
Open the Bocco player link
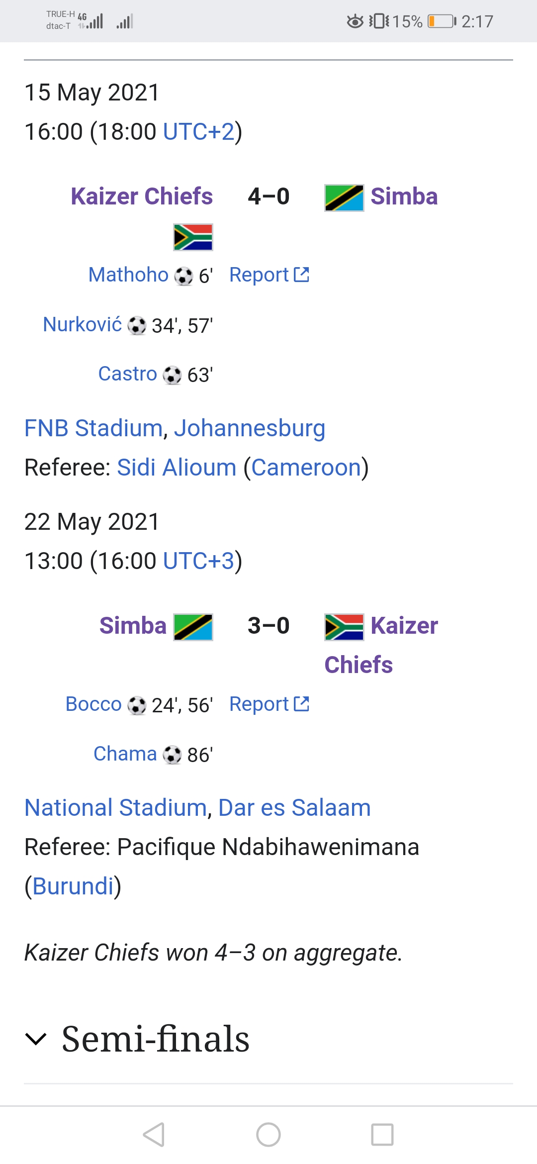coord(93,704)
